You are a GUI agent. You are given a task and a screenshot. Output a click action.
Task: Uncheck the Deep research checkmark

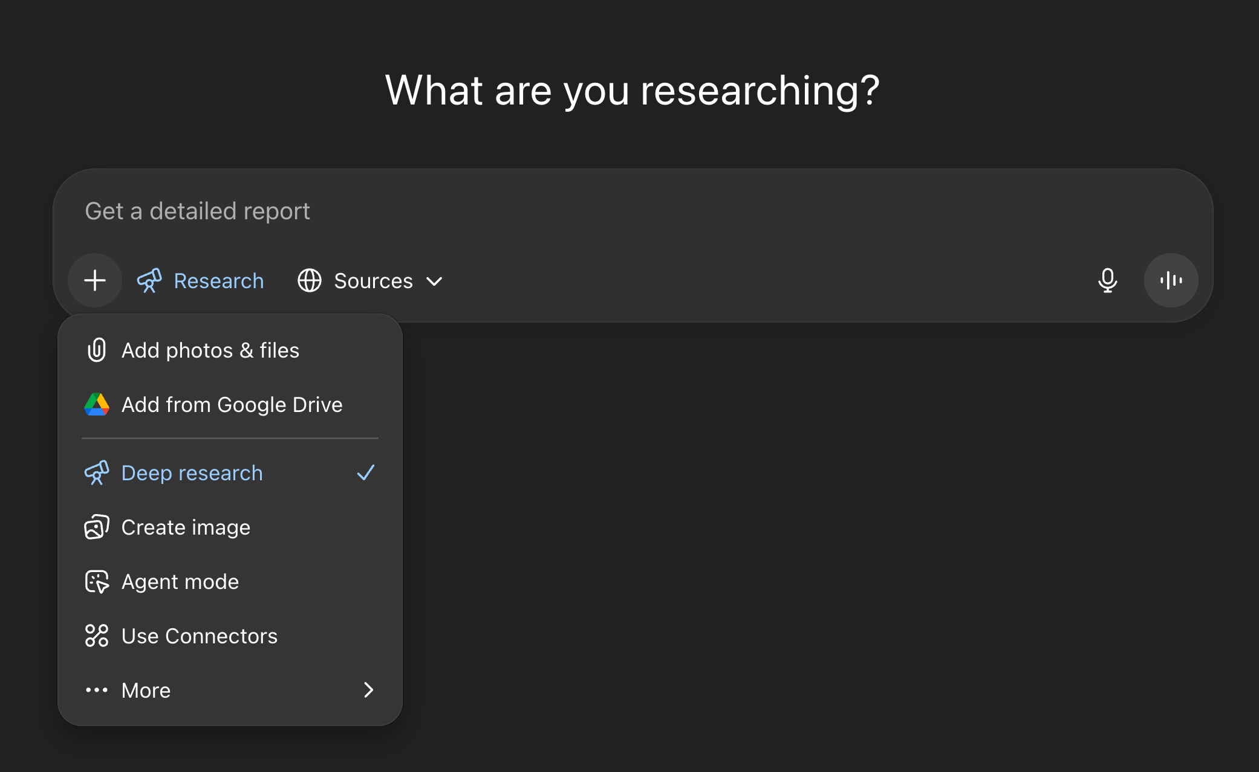(366, 473)
